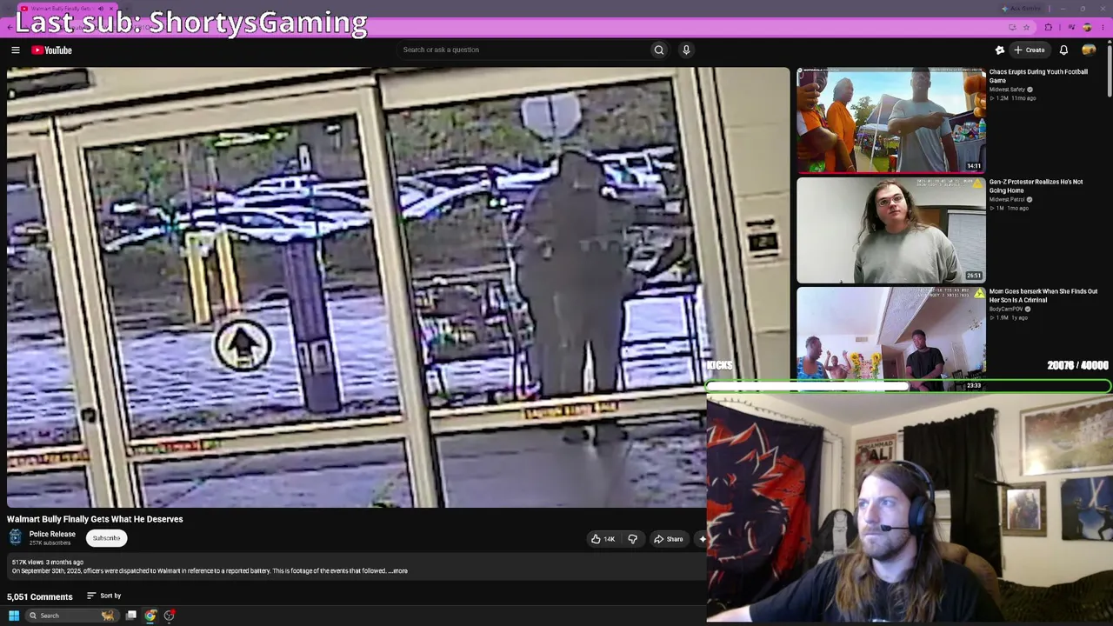This screenshot has height=626, width=1113.
Task: Click the '517K views 3 months ago' text
Action: pyautogui.click(x=48, y=563)
